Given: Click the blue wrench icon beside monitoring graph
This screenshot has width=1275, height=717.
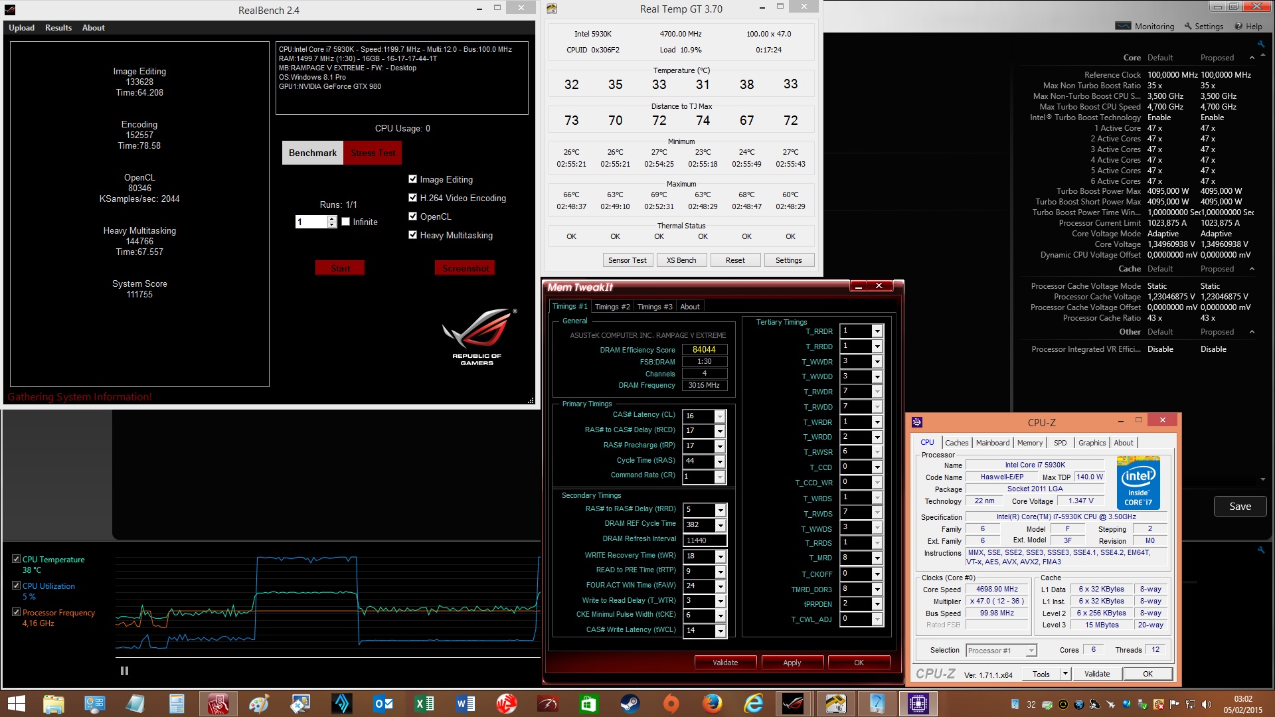Looking at the screenshot, I should pos(1260,550).
